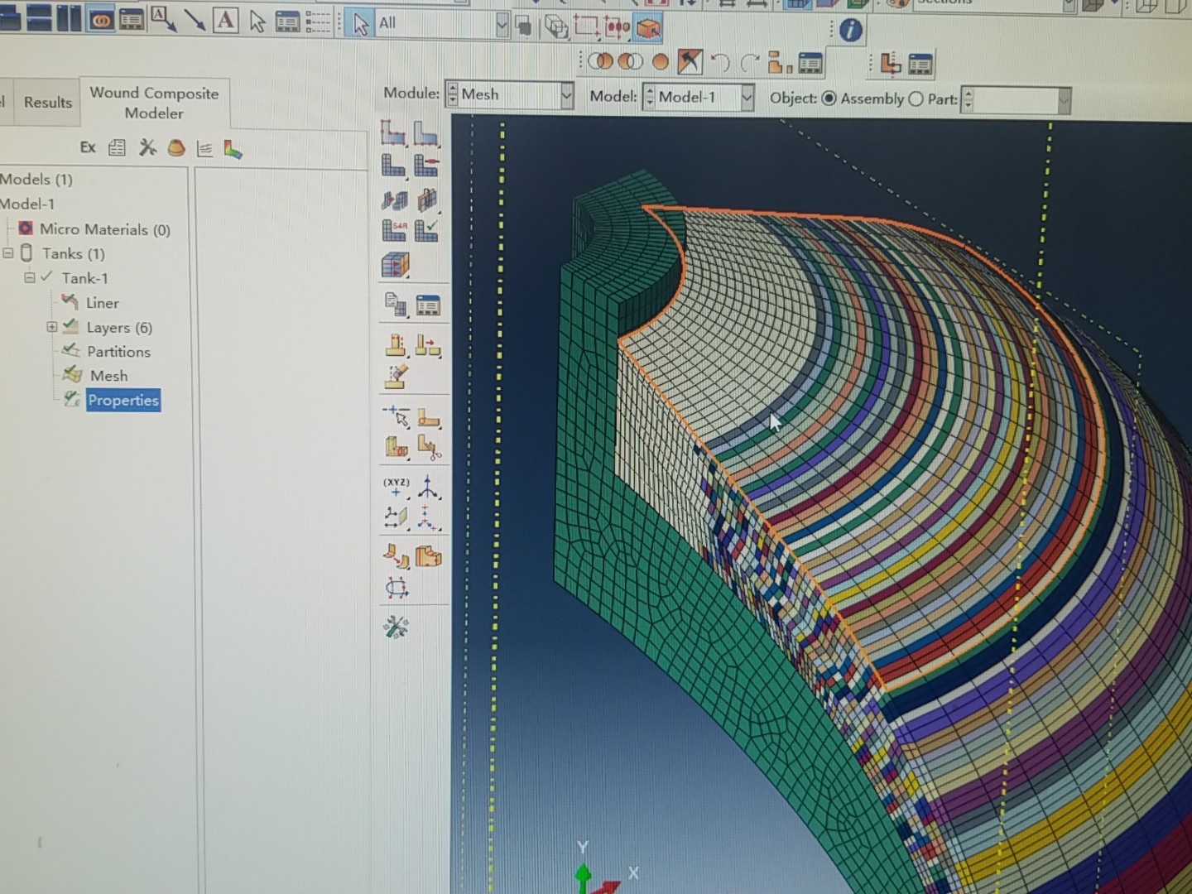
Task: Select the Part radio button
Action: [x=916, y=99]
